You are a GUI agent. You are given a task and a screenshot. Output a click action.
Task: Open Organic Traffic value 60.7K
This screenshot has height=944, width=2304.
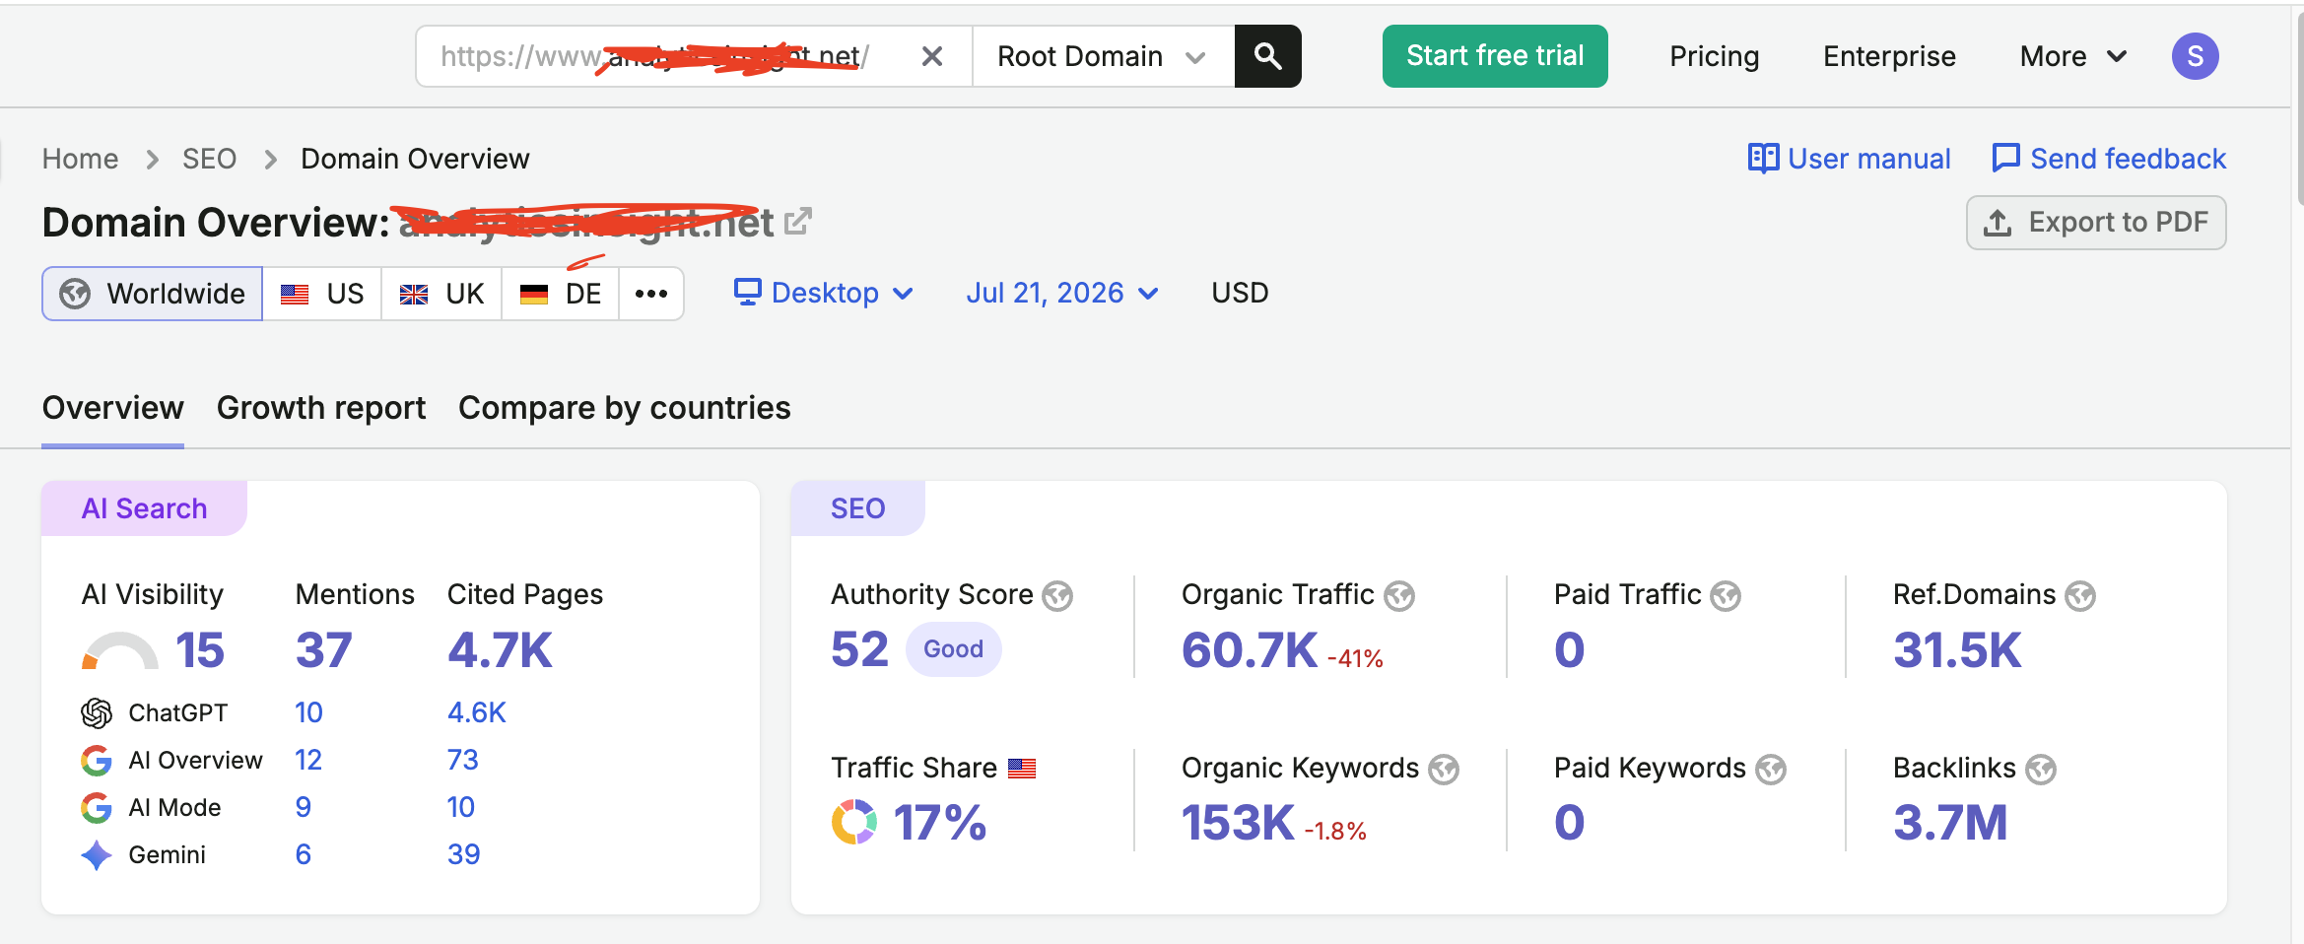click(x=1250, y=650)
